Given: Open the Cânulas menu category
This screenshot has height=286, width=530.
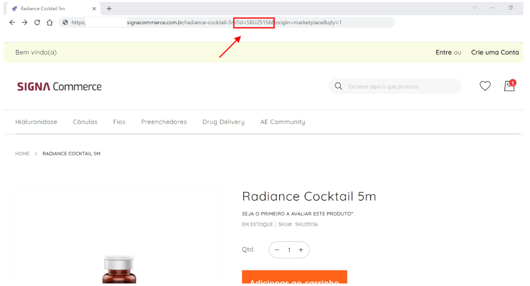Looking at the screenshot, I should coord(85,122).
